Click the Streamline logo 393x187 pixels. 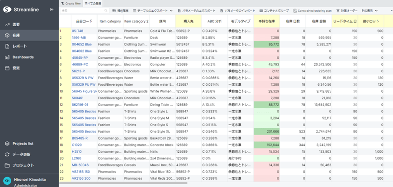coord(7,9)
